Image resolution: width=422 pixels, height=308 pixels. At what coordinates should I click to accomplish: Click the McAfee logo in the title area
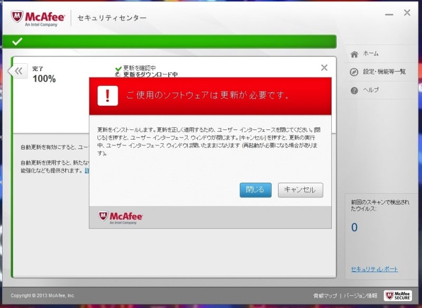tap(38, 18)
